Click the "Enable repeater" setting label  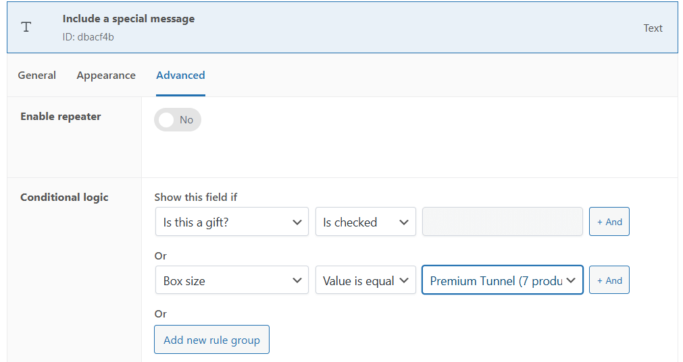coord(61,117)
